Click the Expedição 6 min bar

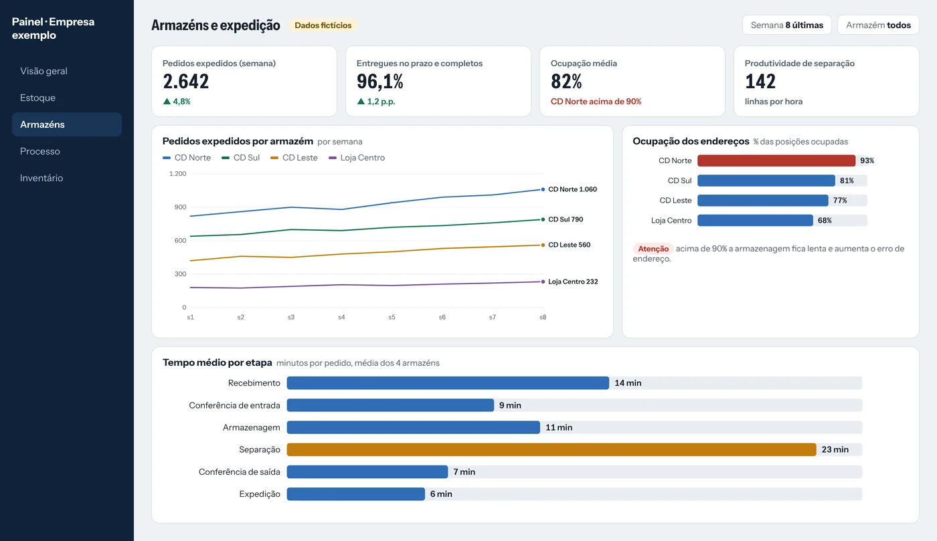356,494
